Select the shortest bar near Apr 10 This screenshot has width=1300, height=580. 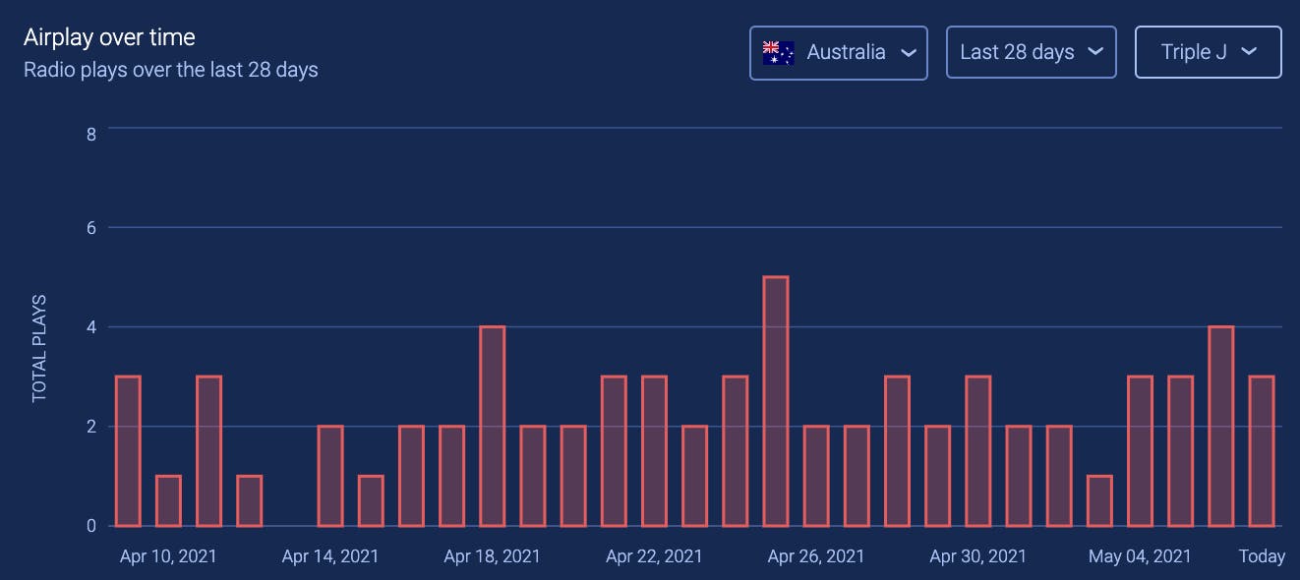pos(168,501)
